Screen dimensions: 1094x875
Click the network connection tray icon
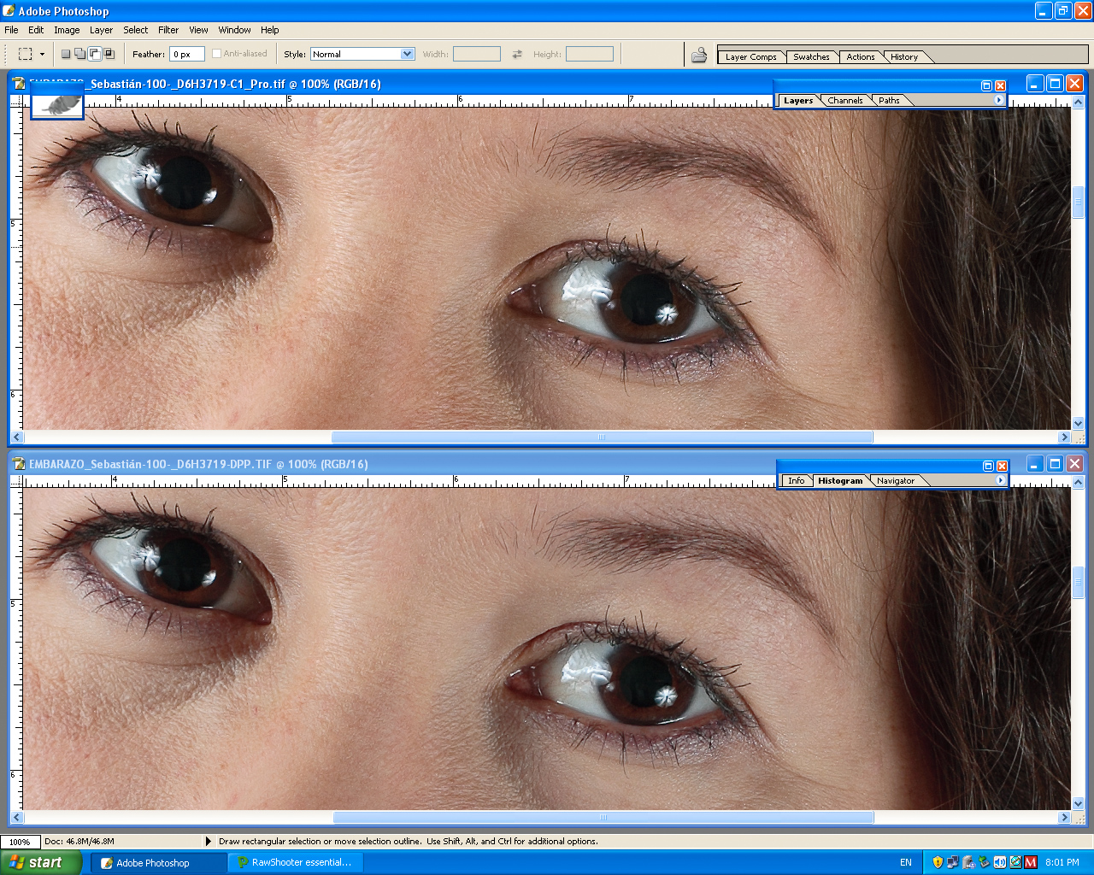coord(953,862)
